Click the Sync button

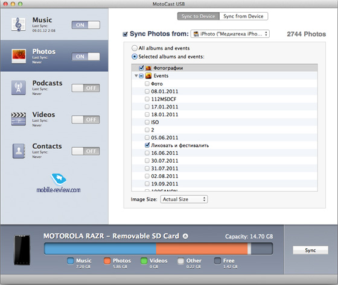(310, 250)
